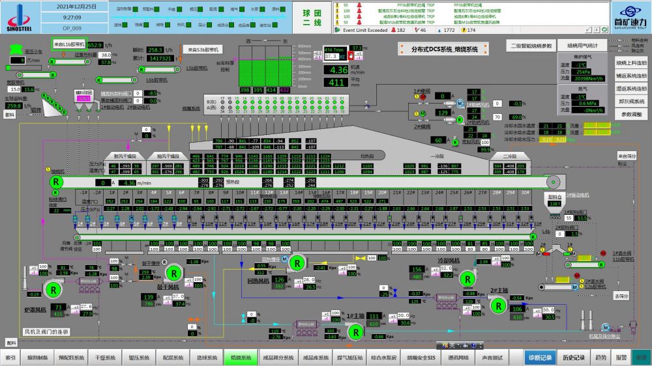Follow the 来自L1b胶带机 link
652x366 pixels.
[69, 44]
